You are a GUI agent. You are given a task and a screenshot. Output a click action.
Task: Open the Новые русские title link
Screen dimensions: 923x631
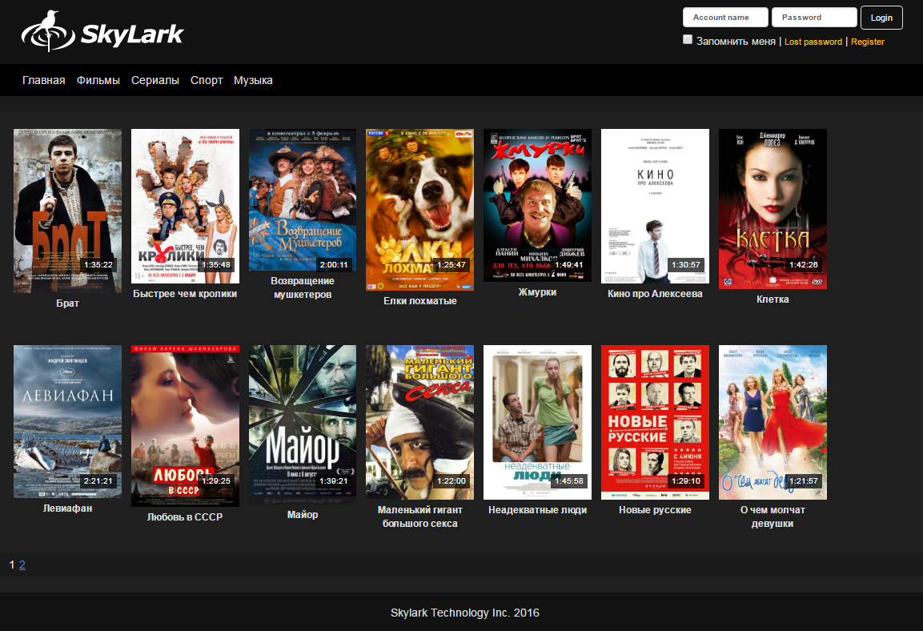[655, 510]
